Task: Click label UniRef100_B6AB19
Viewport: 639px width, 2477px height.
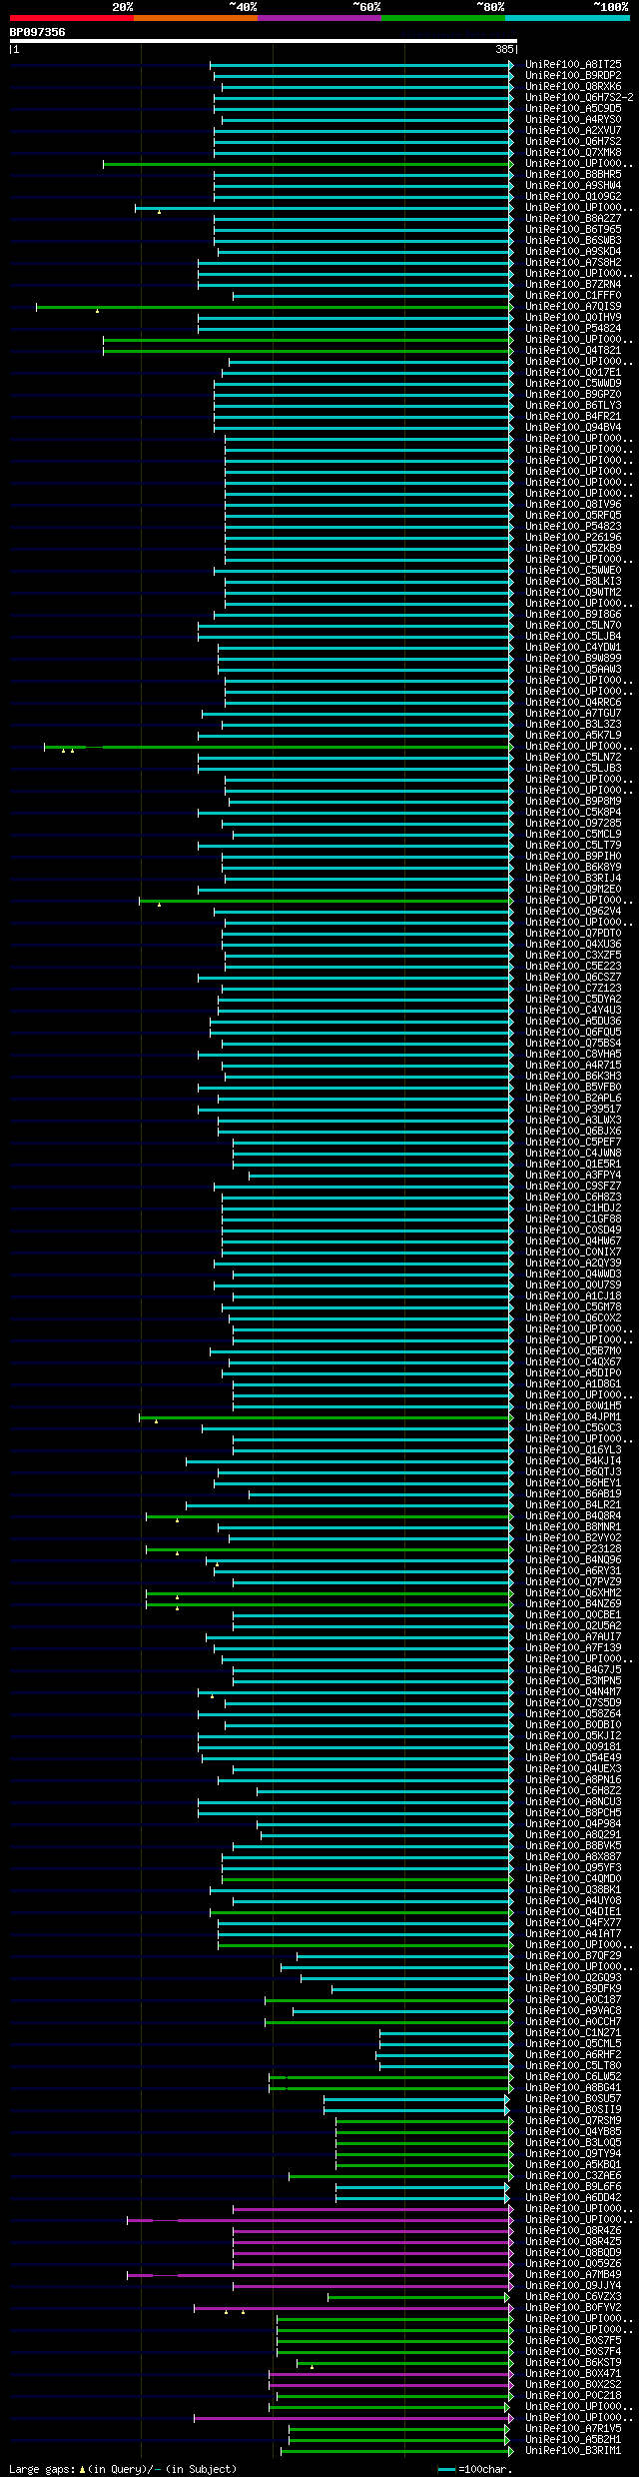Action: point(573,1493)
